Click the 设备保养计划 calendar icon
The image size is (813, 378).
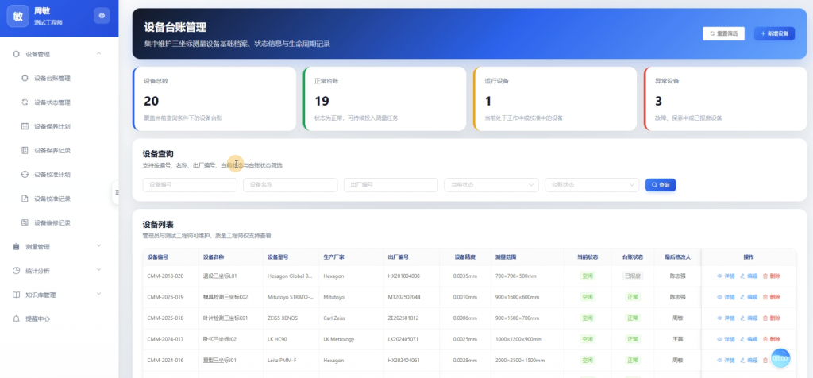click(x=25, y=126)
